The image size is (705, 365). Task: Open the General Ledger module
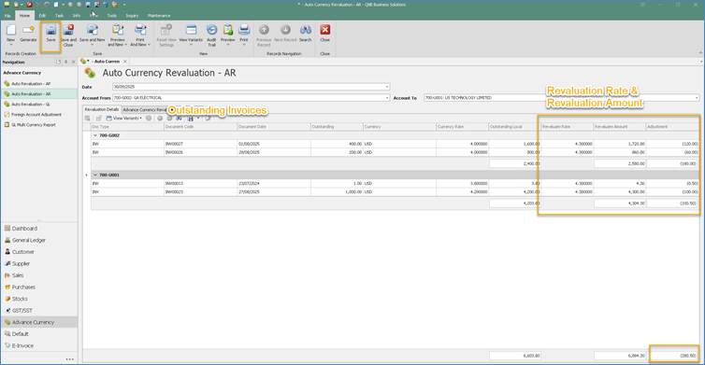click(28, 240)
